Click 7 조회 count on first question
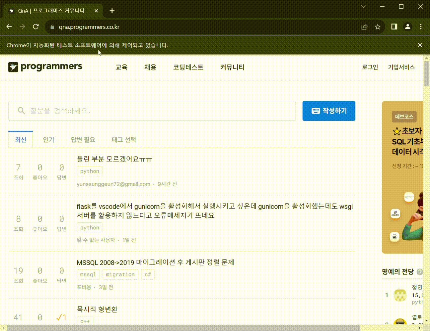430x331 pixels. pyautogui.click(x=18, y=172)
